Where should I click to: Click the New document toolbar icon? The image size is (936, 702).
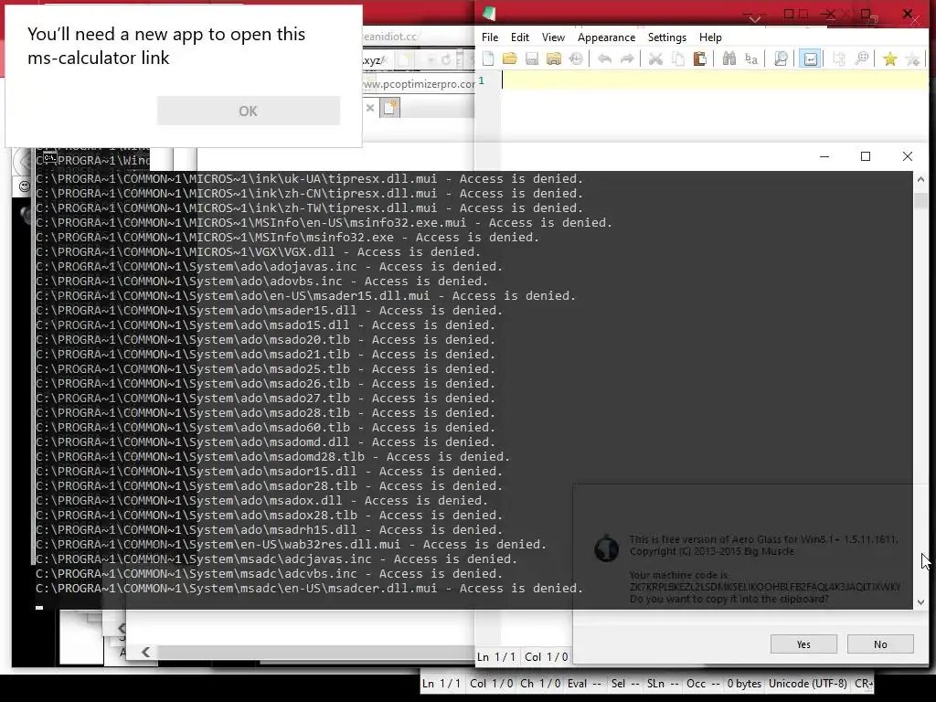pos(488,58)
